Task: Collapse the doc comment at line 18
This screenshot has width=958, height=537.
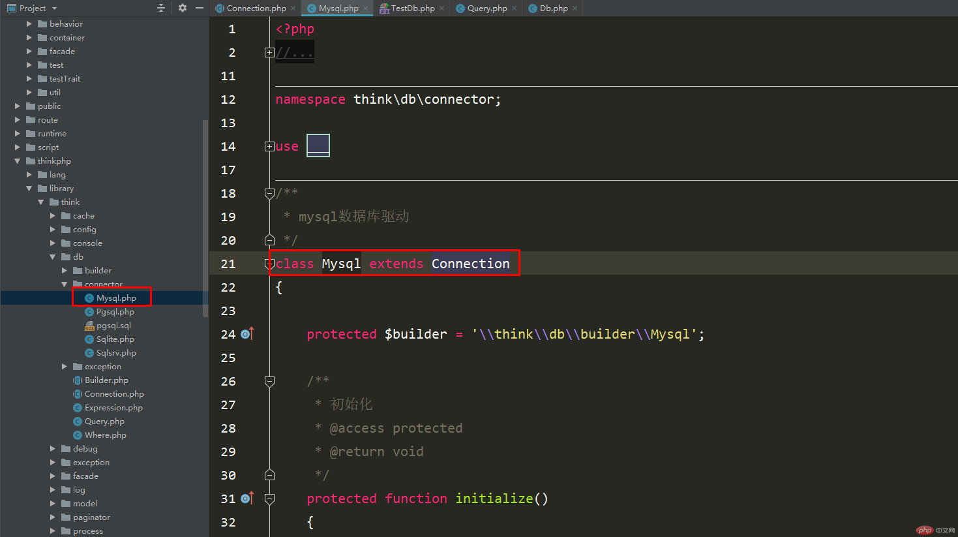Action: coord(269,193)
